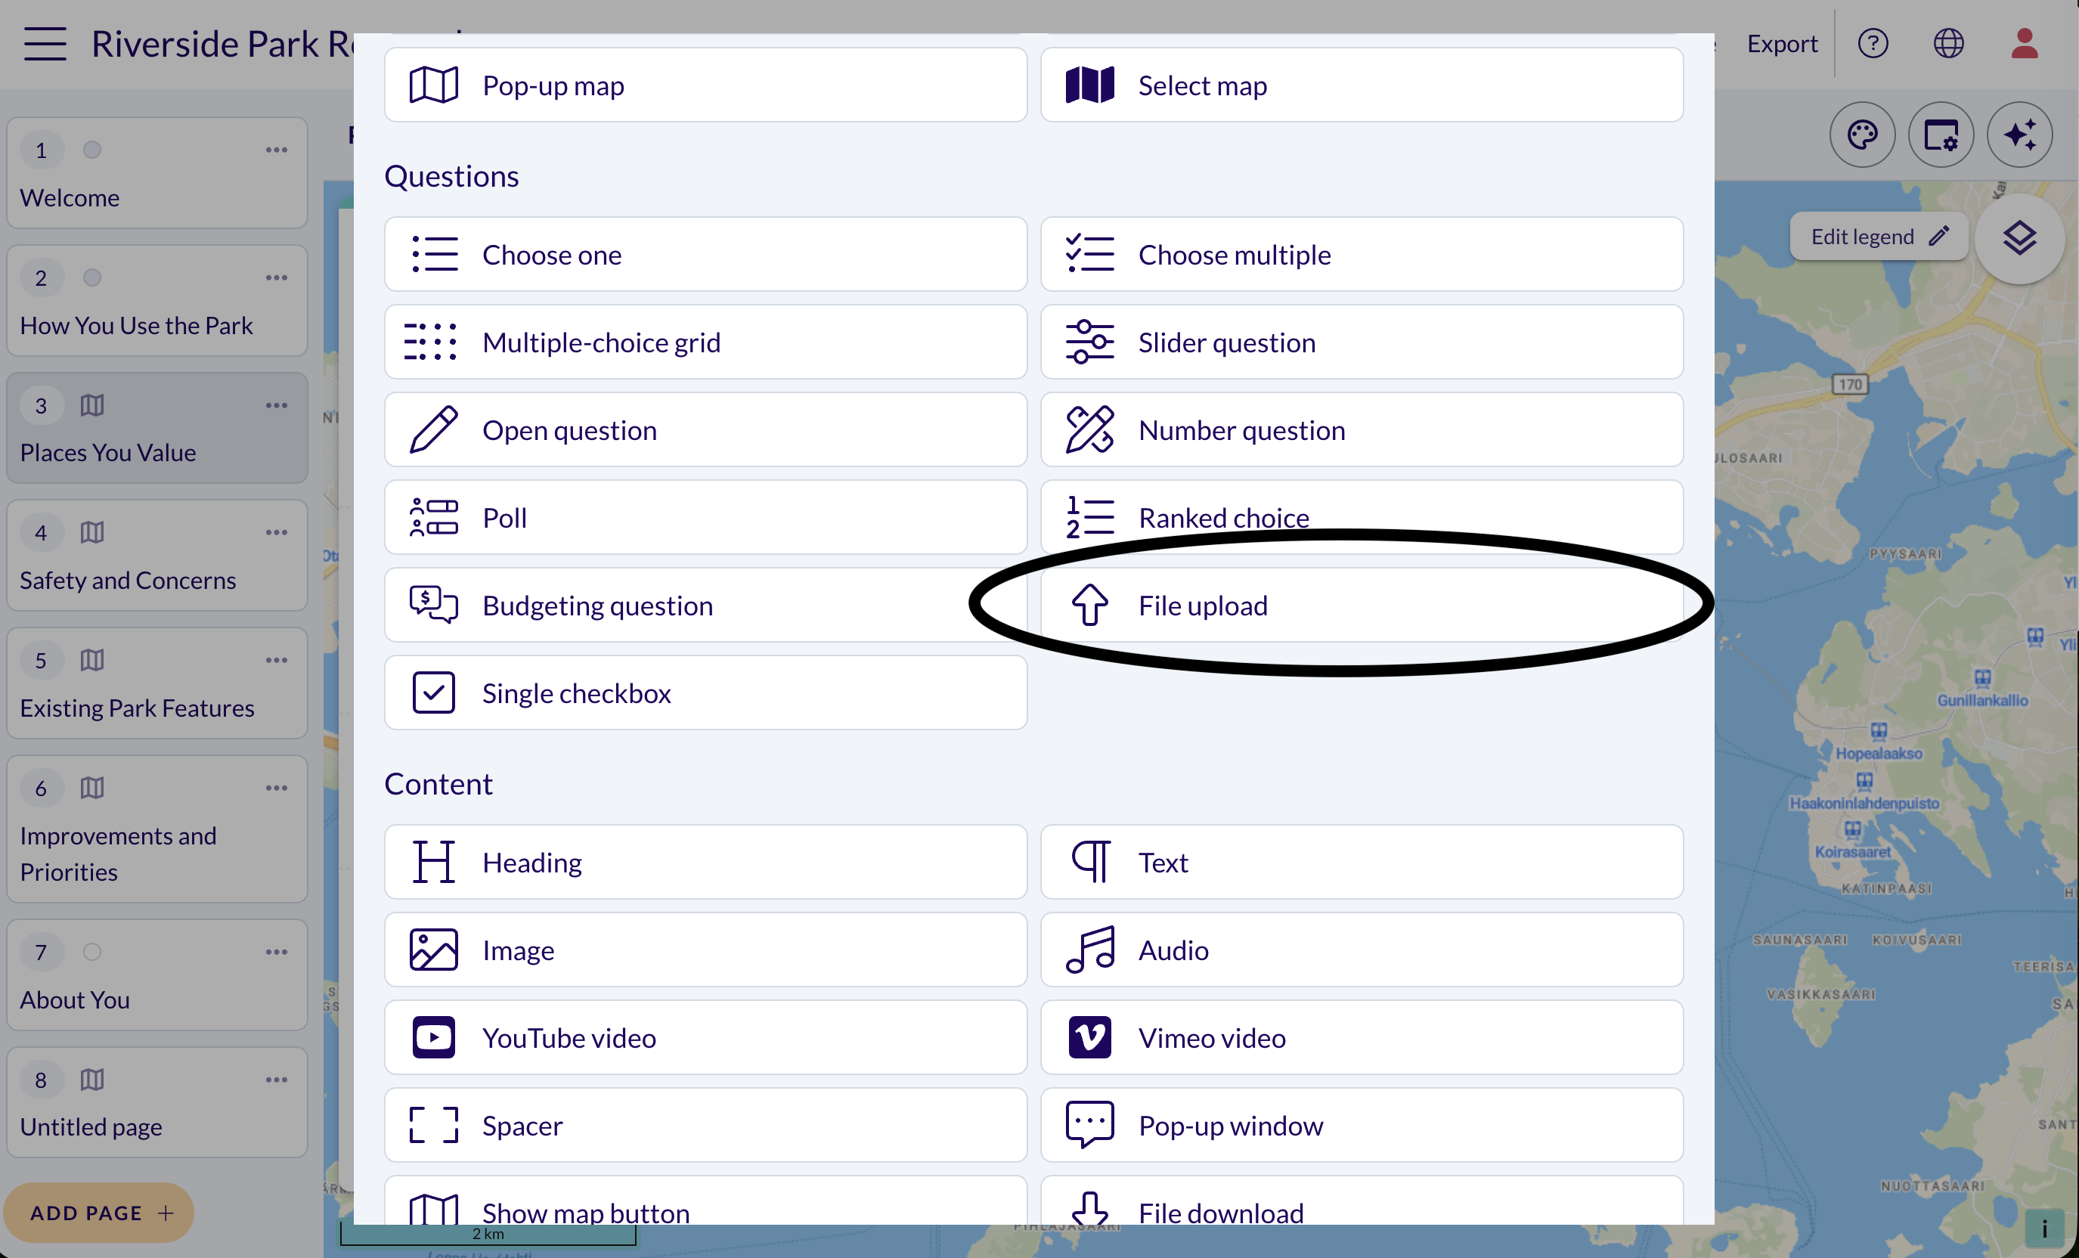Open options menu for Welcome page

click(276, 150)
